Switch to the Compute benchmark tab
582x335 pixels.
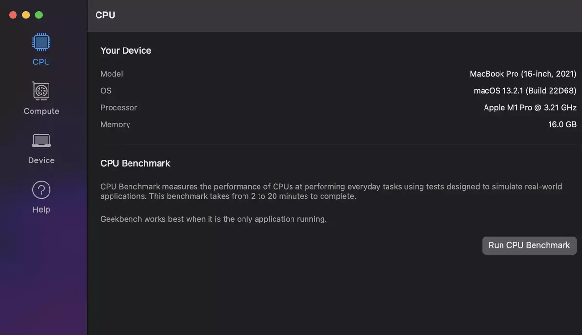pyautogui.click(x=41, y=99)
